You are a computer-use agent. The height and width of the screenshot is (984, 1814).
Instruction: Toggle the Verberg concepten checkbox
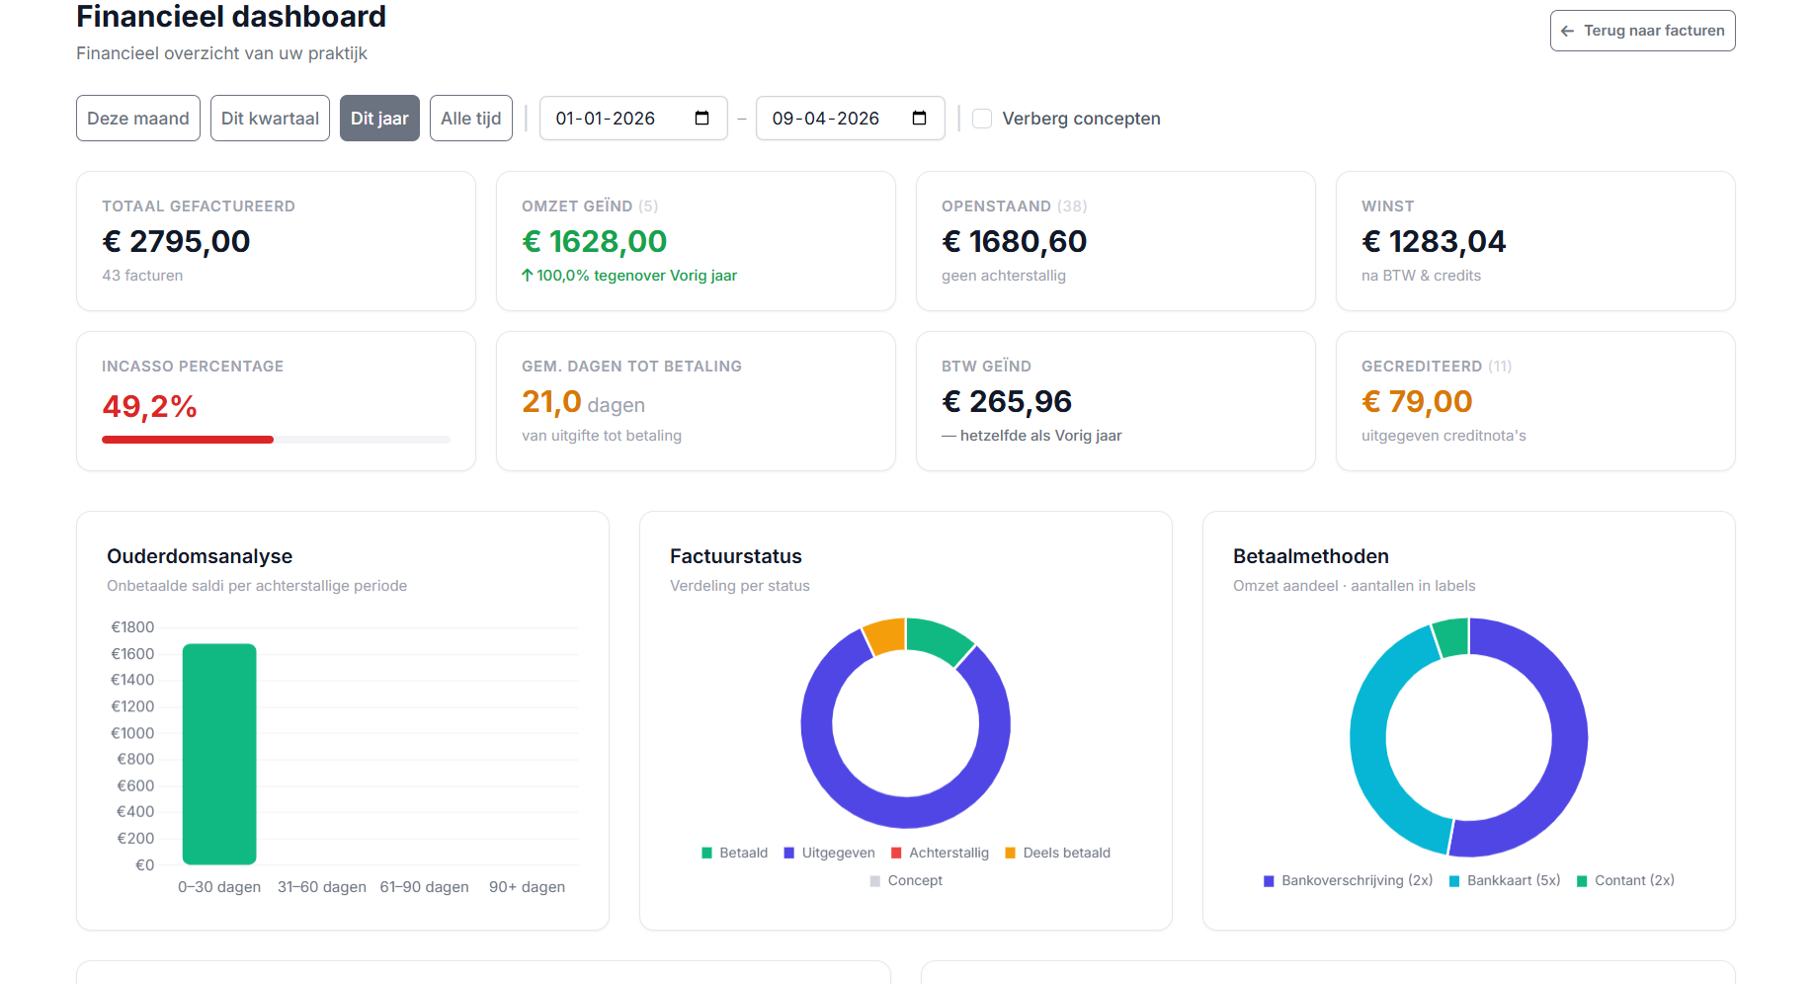(x=982, y=119)
